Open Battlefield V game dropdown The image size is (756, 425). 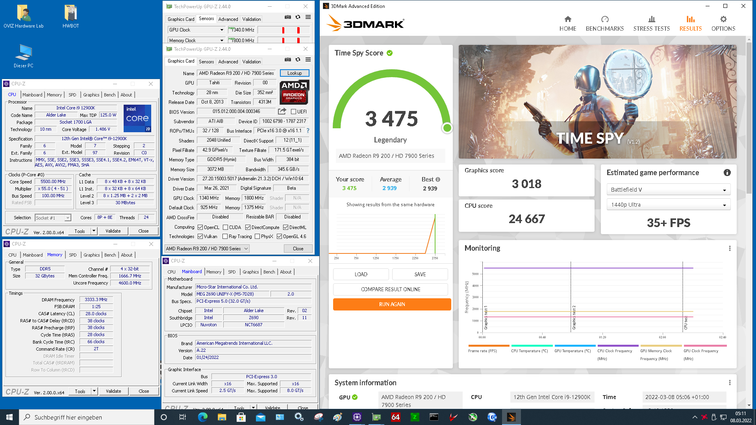tap(668, 190)
